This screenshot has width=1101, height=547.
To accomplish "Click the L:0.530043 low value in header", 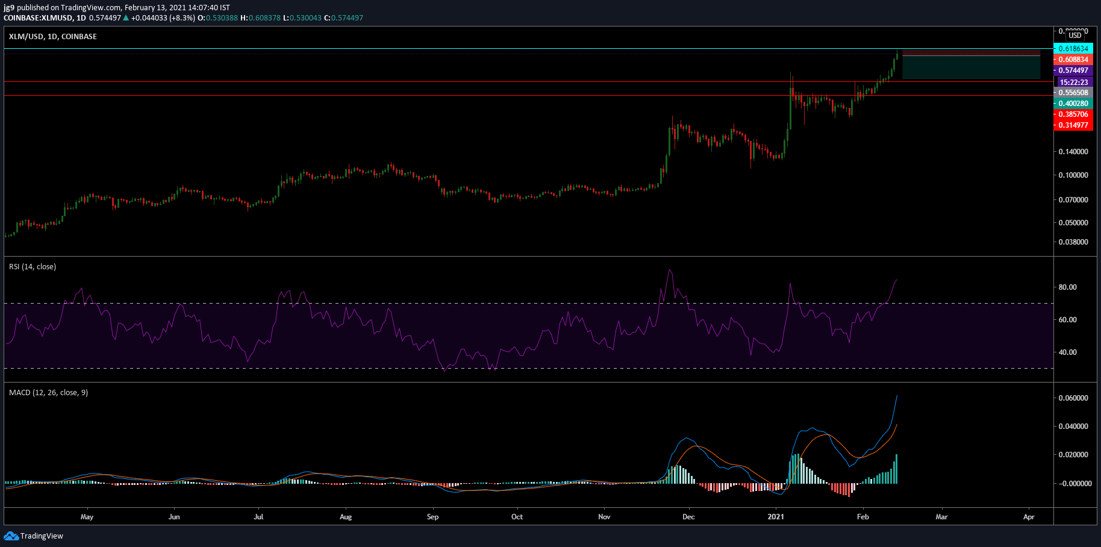I will (302, 18).
